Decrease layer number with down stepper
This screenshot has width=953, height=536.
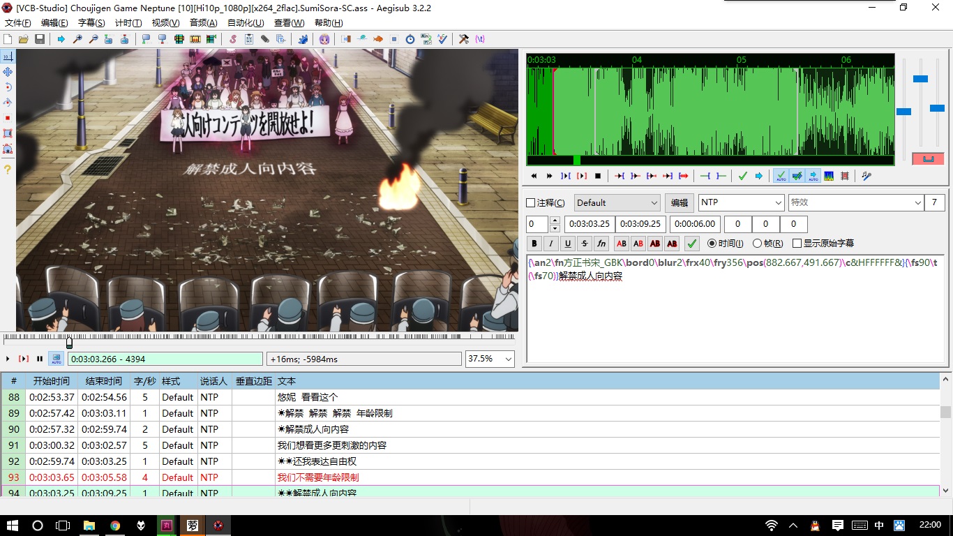(555, 228)
